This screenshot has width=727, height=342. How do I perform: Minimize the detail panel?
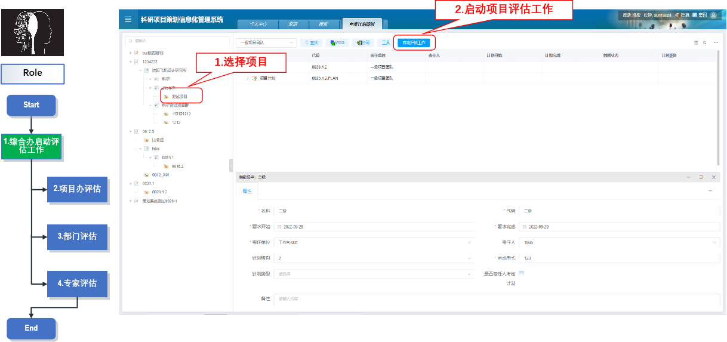pyautogui.click(x=689, y=177)
